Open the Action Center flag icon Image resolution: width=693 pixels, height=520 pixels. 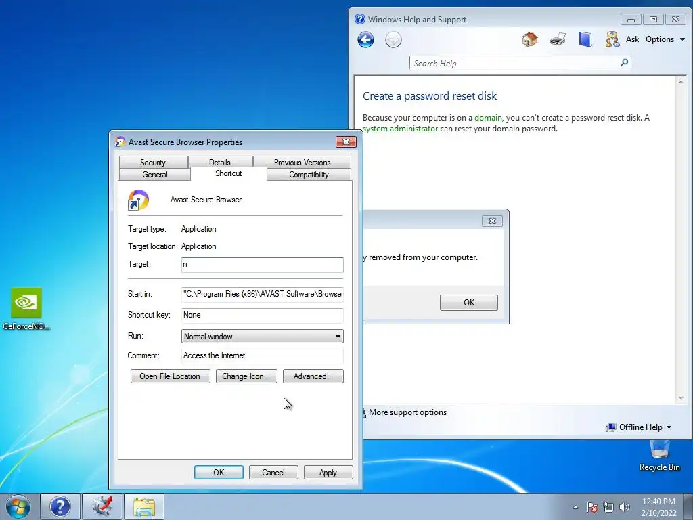pos(592,507)
